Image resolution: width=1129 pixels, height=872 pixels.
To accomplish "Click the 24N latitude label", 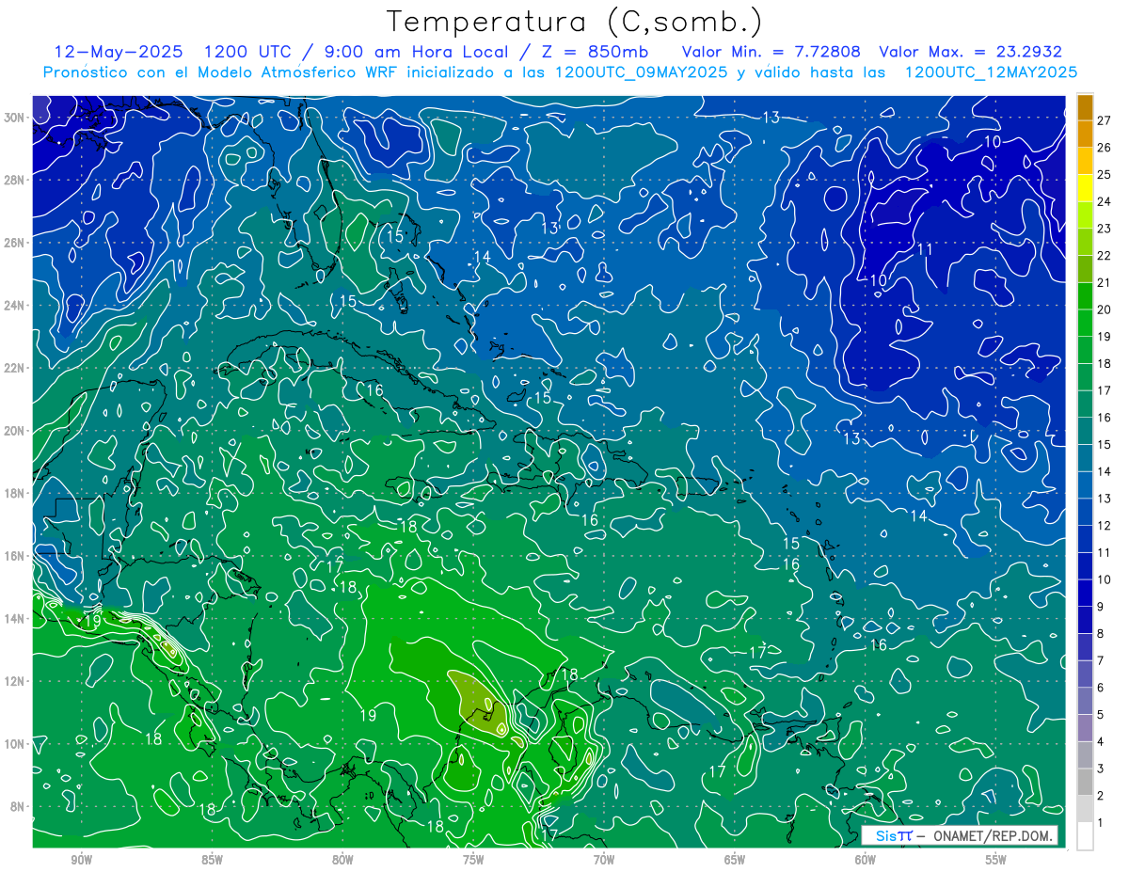I will point(14,306).
